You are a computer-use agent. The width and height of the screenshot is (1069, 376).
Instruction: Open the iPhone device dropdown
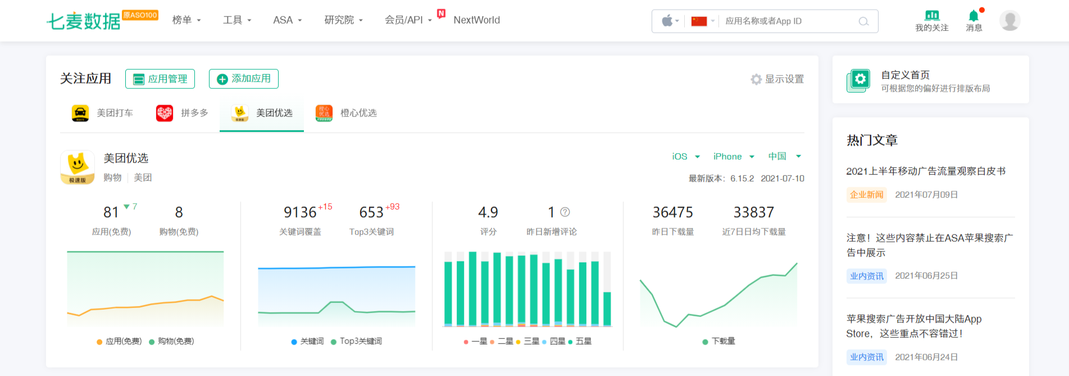coord(734,156)
